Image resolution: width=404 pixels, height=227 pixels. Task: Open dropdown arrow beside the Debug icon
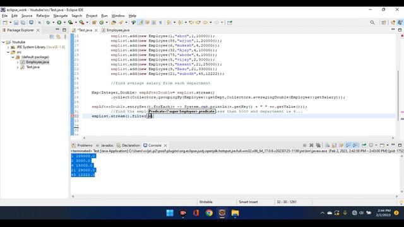point(53,23)
